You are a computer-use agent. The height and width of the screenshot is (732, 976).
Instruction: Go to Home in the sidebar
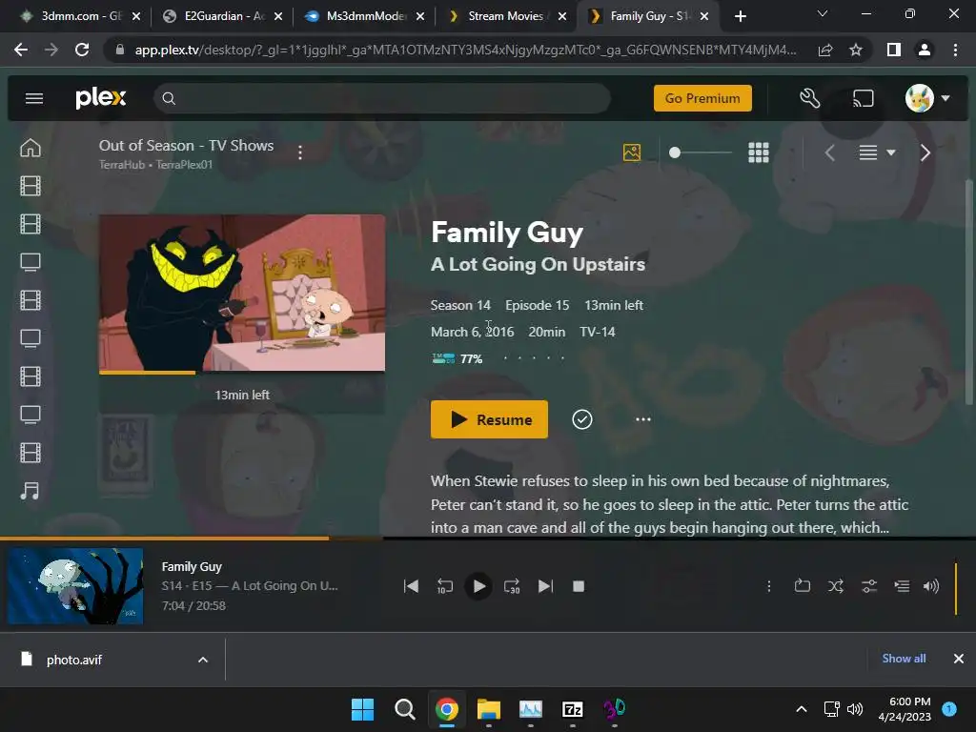coord(30,148)
